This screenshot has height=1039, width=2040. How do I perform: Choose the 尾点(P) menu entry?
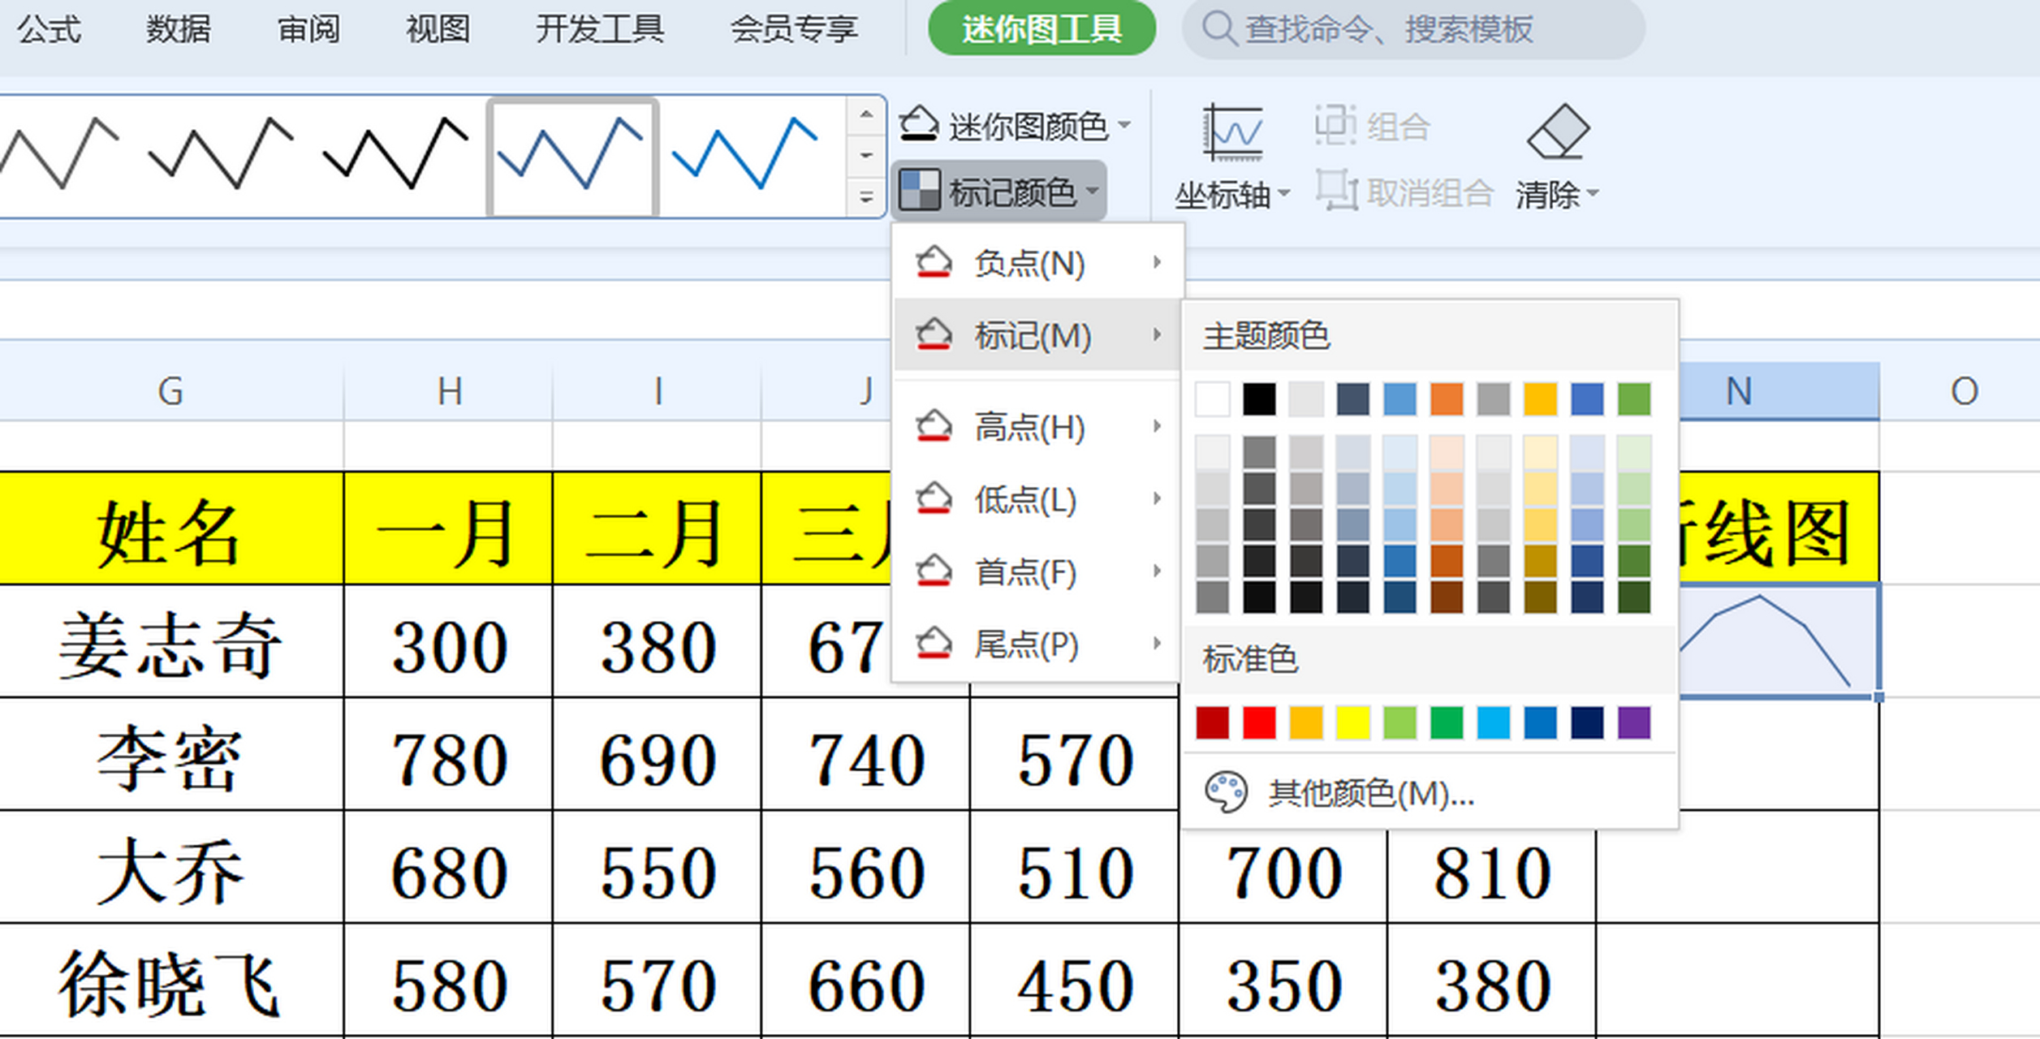1037,644
